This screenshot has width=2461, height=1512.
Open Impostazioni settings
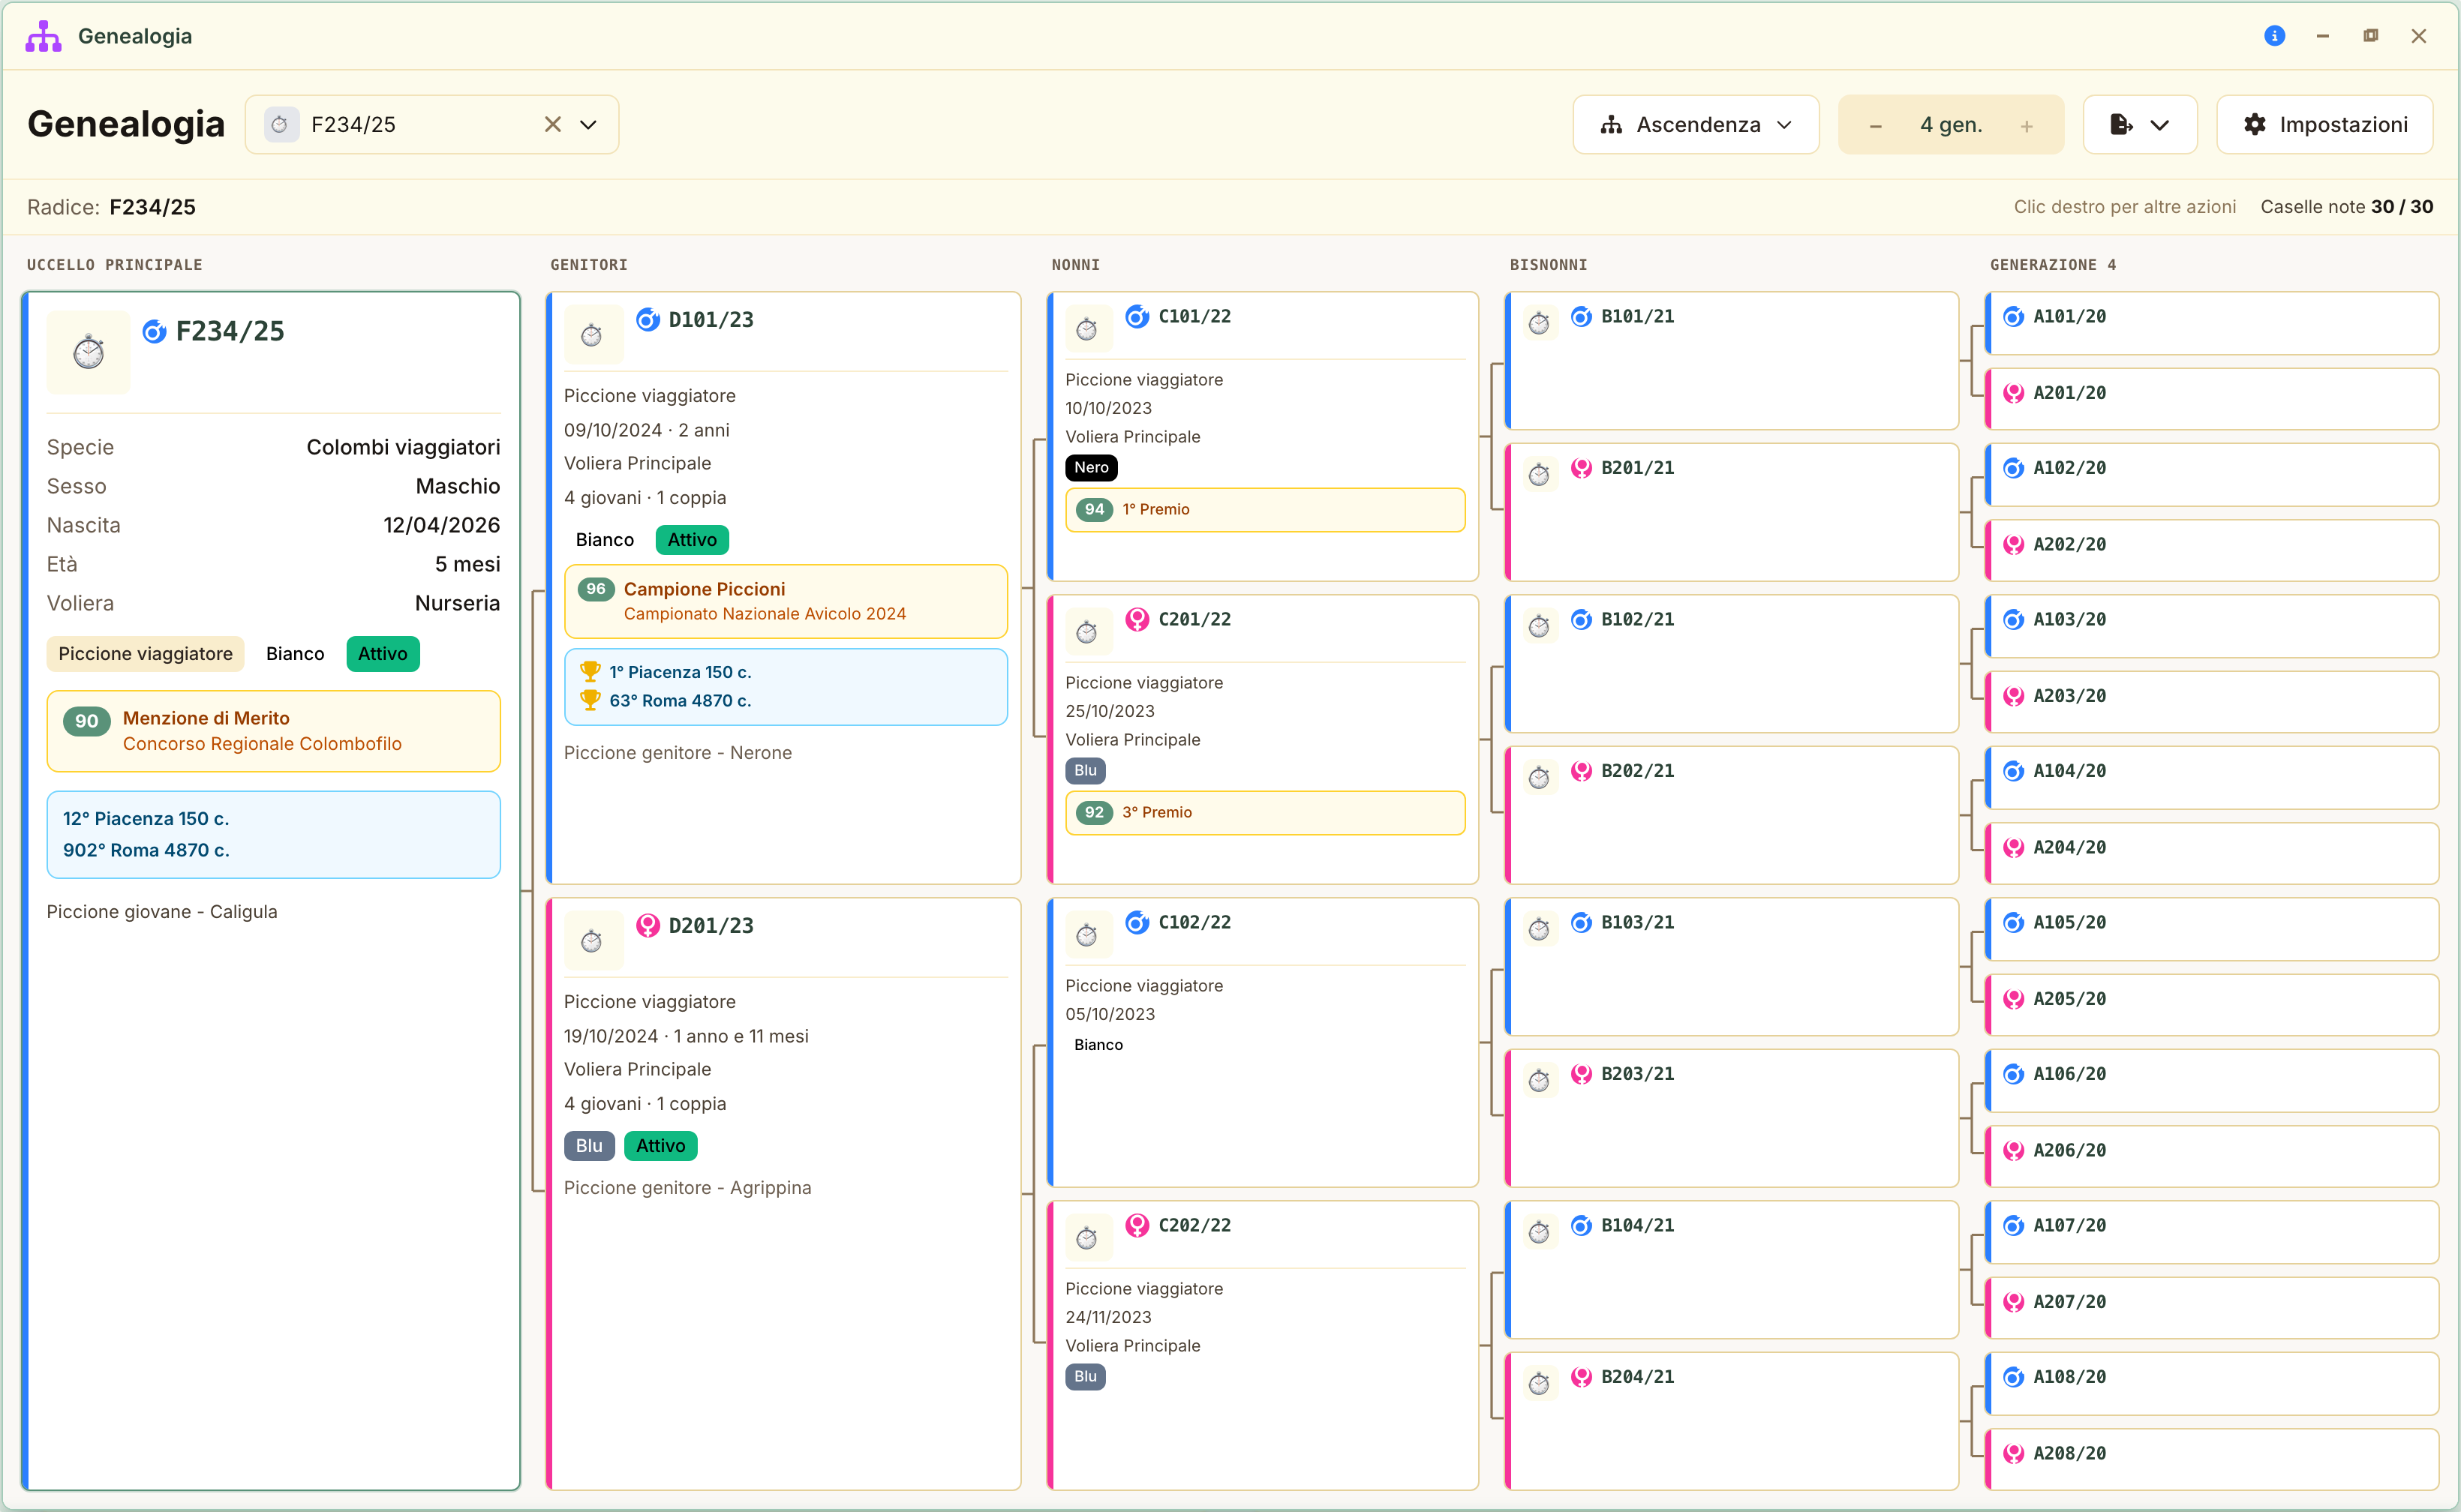pos(2325,124)
